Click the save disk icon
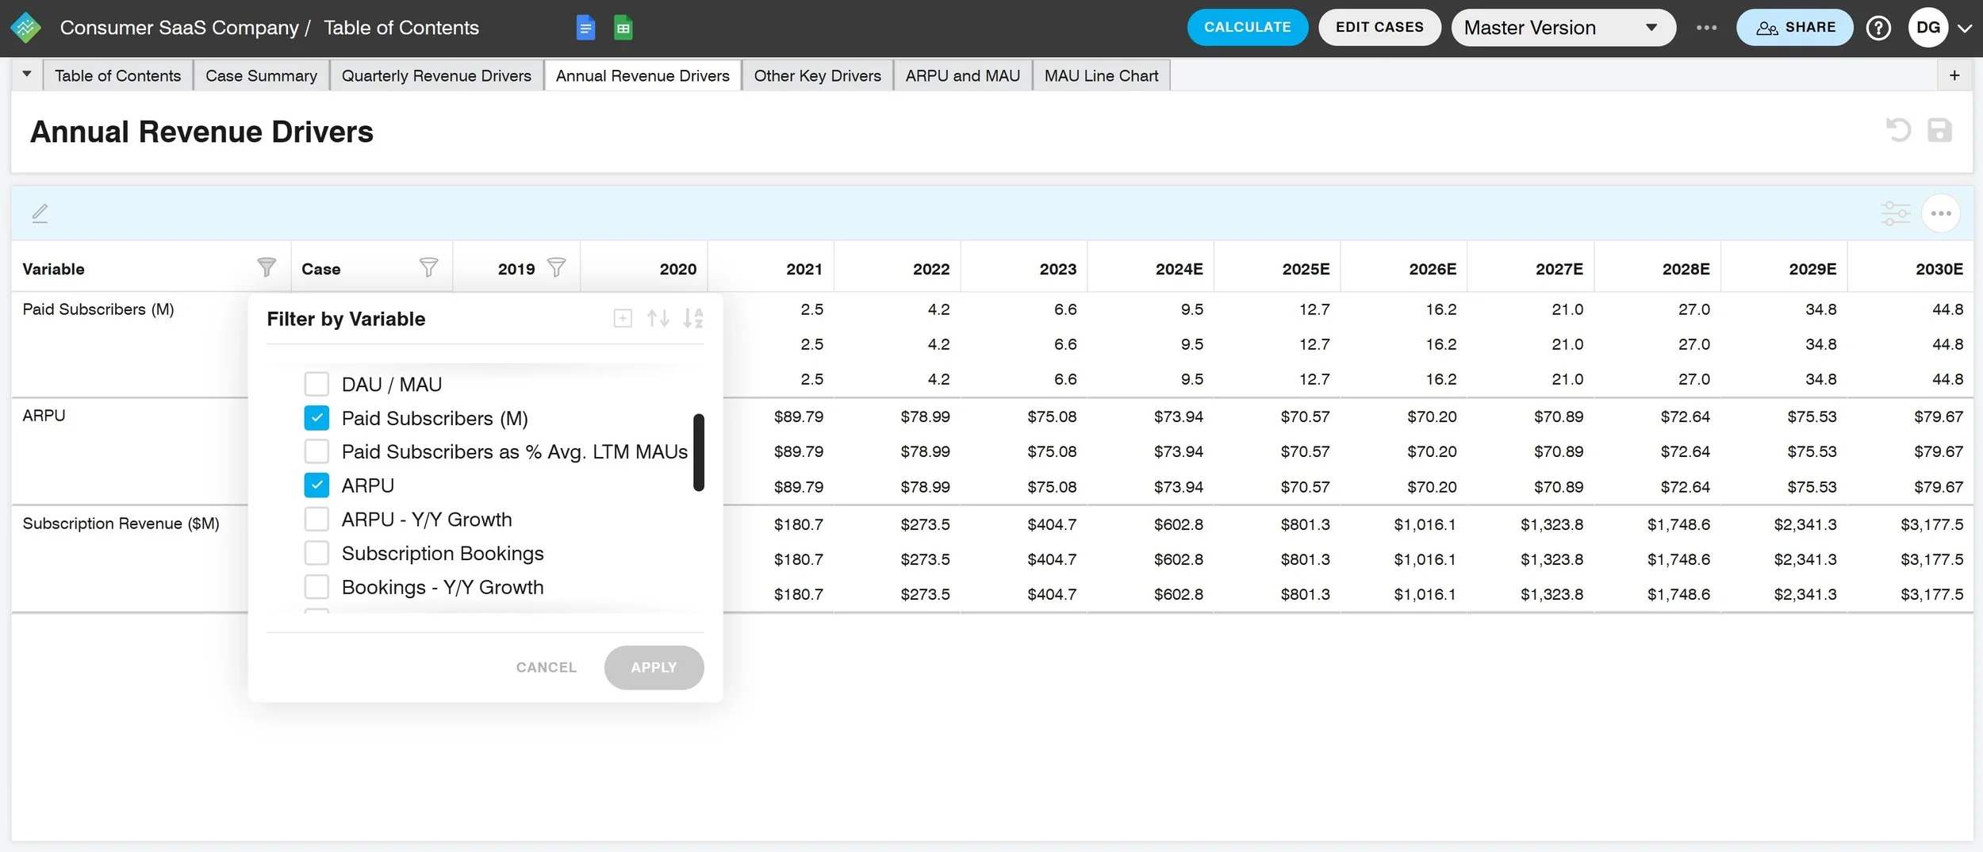The width and height of the screenshot is (1983, 852). click(1939, 130)
